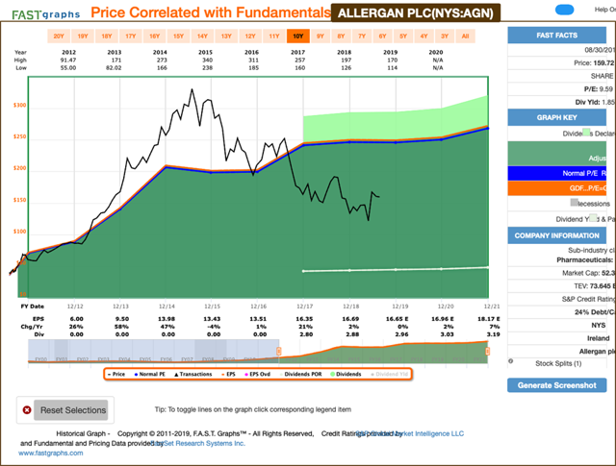This screenshot has width=616, height=466.
Task: Click the Stock Splits (1) entry
Action: pos(558,363)
